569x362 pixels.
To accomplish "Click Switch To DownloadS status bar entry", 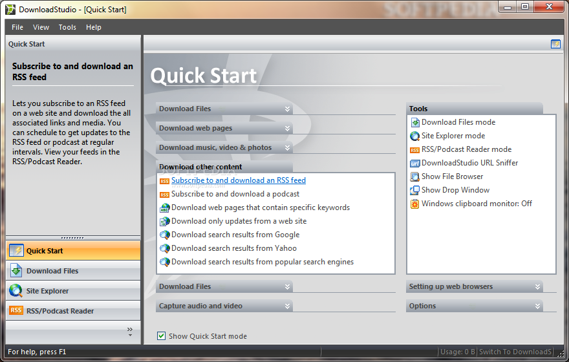I will point(515,352).
